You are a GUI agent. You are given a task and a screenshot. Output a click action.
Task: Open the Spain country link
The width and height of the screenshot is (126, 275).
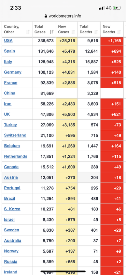click(x=10, y=51)
